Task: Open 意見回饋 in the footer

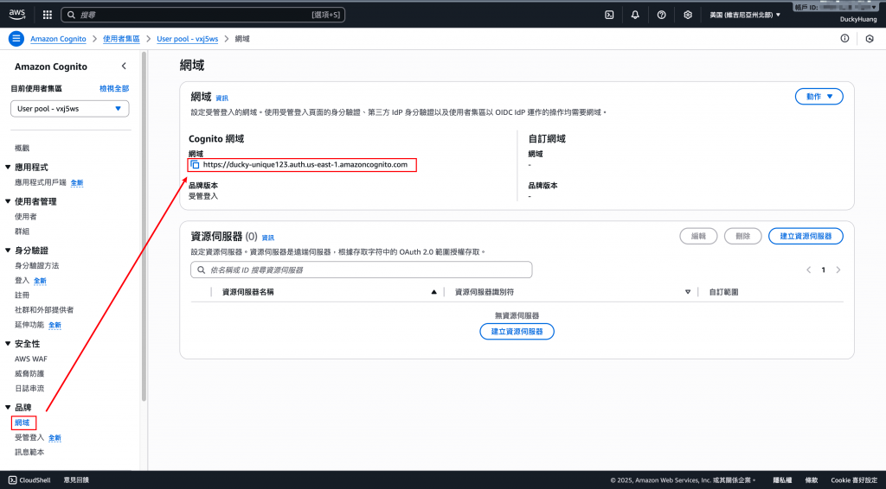Action: (76, 480)
